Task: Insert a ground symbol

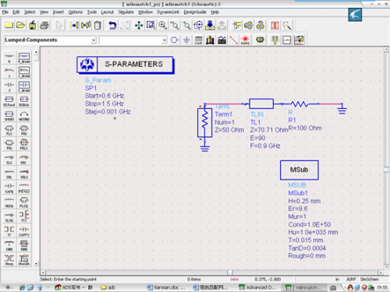Action: (186, 40)
